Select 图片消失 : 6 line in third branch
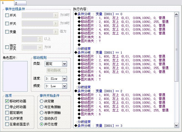The image size is (182, 132). click(x=89, y=114)
